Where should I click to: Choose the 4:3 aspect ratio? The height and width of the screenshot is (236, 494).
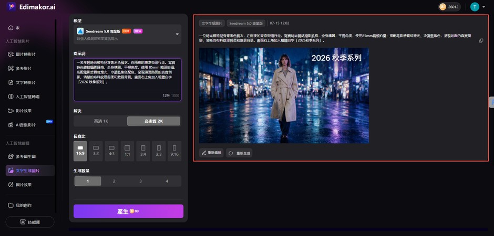click(x=111, y=151)
